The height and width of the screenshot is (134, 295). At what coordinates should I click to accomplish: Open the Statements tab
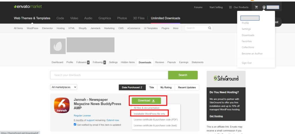198,62
